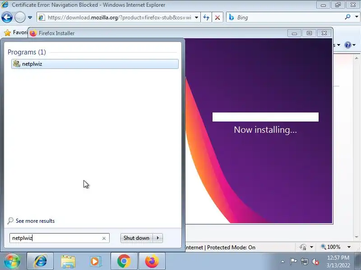
Task: Click the Firefox taskbar icon
Action: tap(152, 261)
